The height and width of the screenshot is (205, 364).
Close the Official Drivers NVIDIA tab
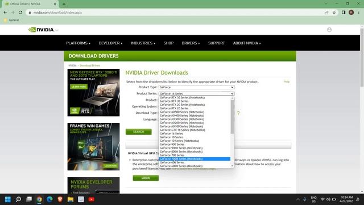[55, 4]
